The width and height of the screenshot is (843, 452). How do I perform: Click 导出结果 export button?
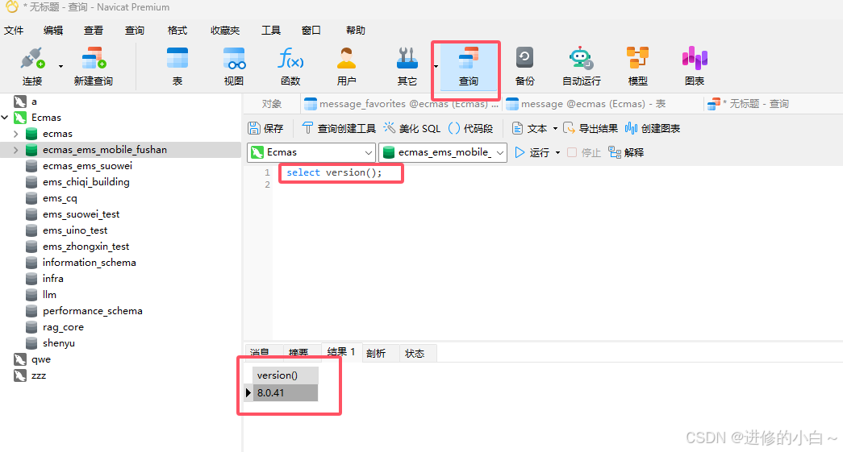591,128
